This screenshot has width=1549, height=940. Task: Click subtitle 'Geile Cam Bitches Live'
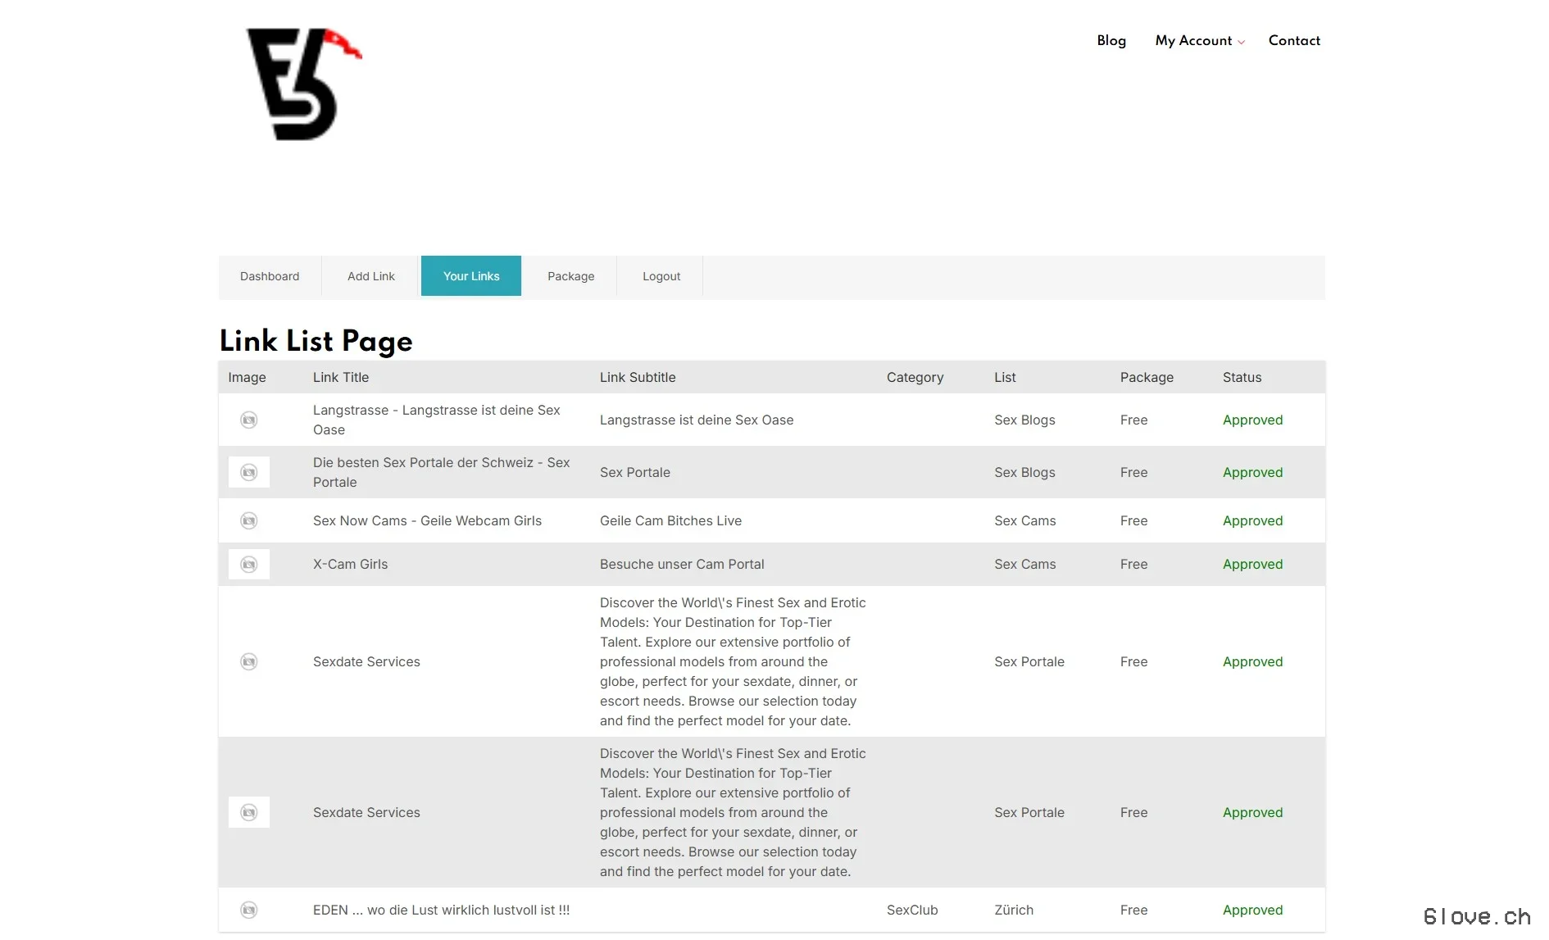point(670,520)
